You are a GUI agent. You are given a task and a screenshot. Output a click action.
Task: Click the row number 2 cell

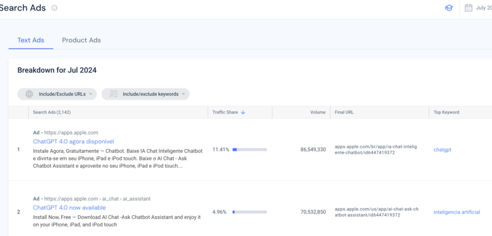[19, 212]
